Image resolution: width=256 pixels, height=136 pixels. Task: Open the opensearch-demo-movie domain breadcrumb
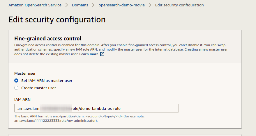121,5
